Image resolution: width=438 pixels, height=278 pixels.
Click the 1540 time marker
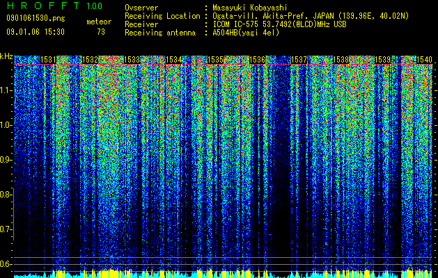(424, 60)
